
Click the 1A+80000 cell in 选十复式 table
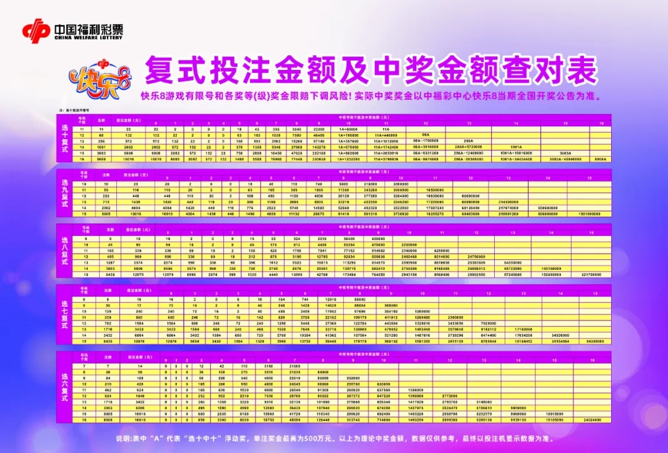click(x=347, y=129)
